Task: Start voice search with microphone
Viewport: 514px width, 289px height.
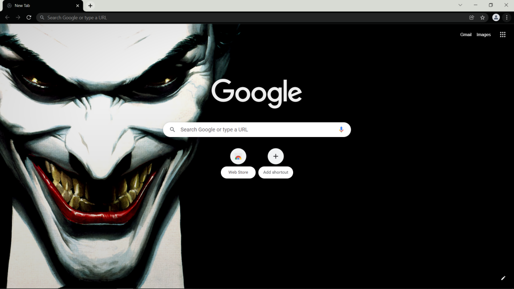Action: click(x=341, y=129)
